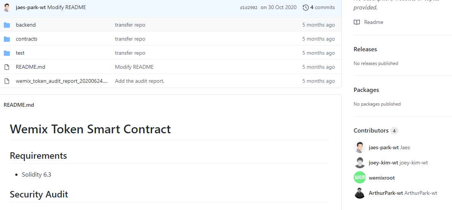452x210 pixels.
Task: Click jaes-park-wt contributor avatar
Action: [x=359, y=147]
